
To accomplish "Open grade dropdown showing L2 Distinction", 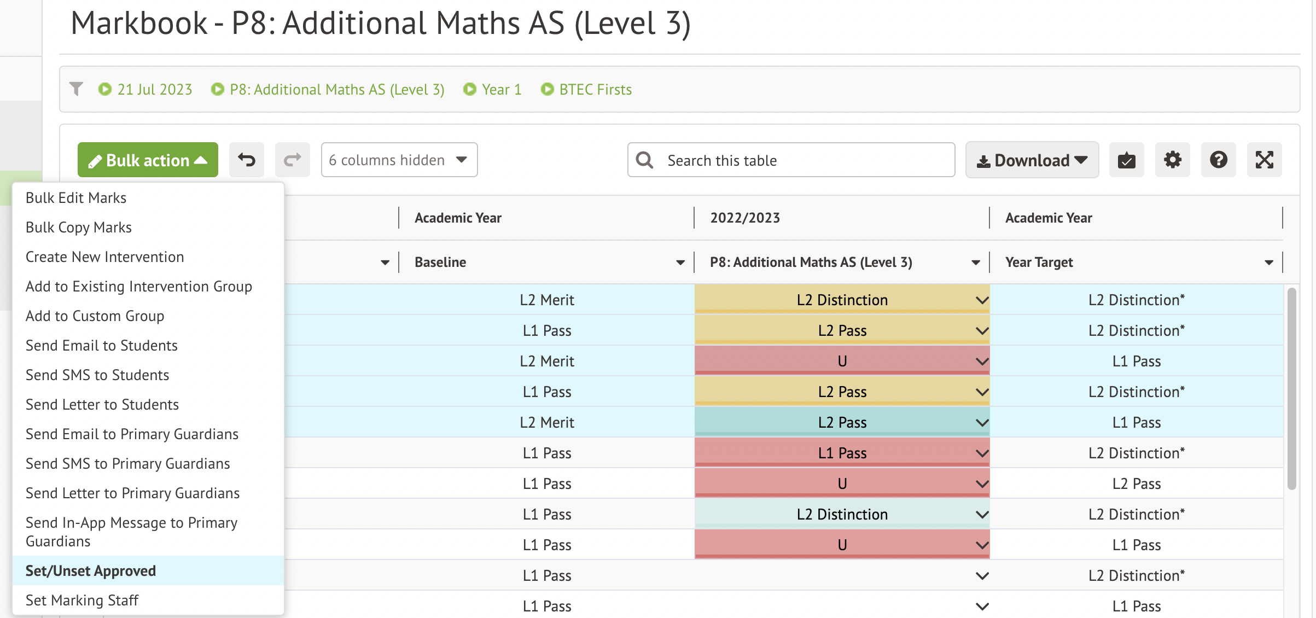I will tap(981, 300).
